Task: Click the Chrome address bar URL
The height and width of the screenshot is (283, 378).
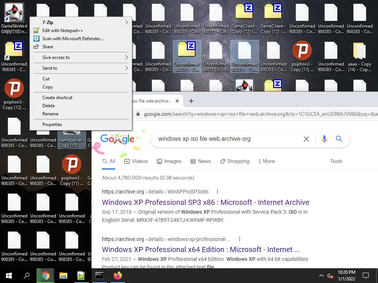Action: tap(260, 114)
